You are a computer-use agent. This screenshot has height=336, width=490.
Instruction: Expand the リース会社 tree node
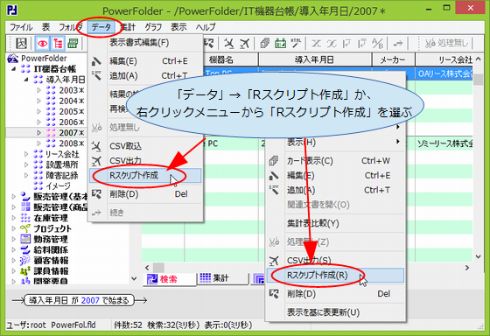coord(26,154)
